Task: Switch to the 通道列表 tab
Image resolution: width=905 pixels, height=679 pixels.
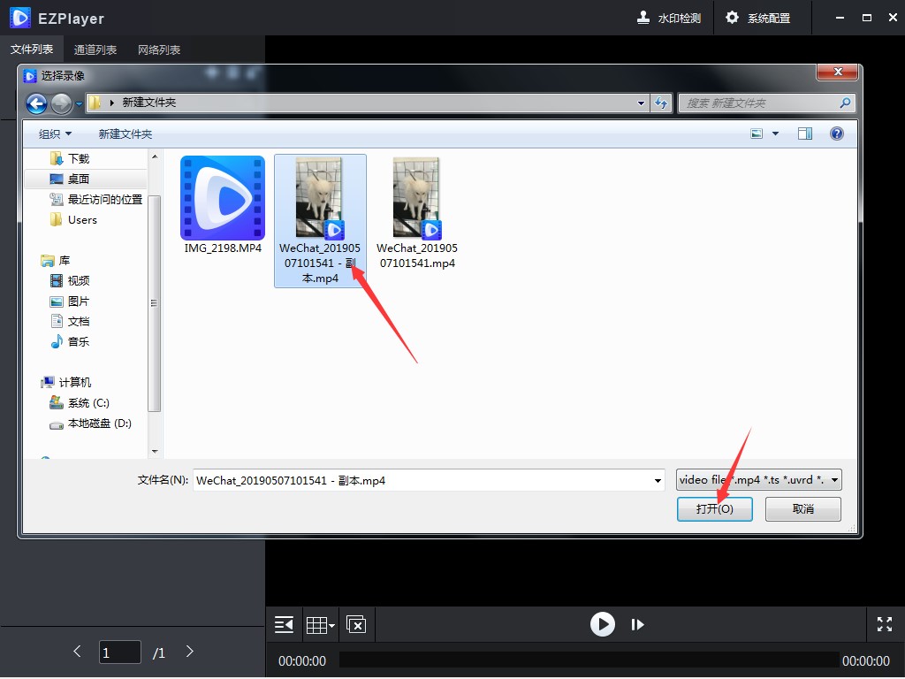Action: [95, 50]
